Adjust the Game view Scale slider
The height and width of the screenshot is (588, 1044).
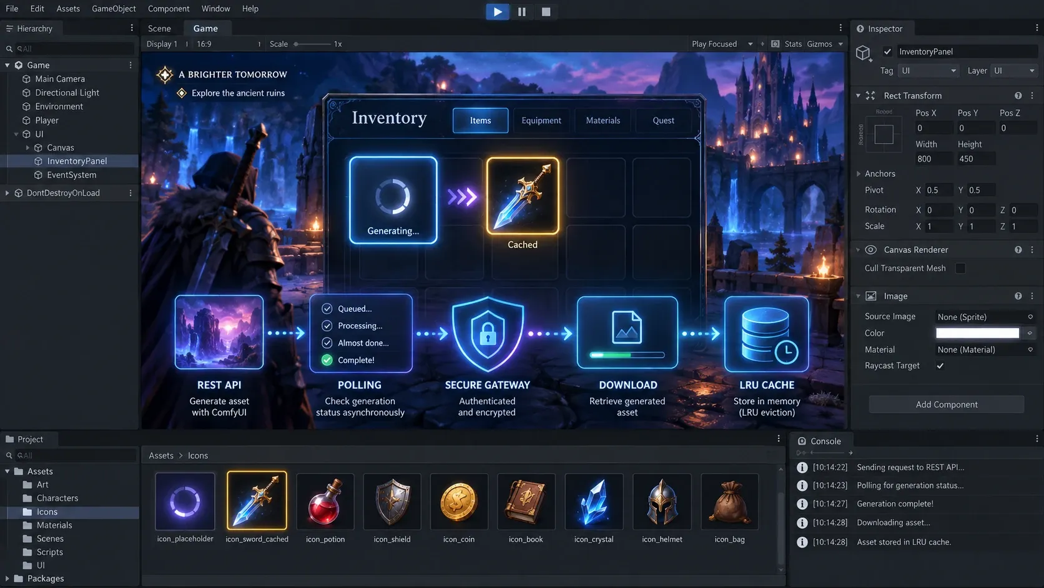tap(312, 44)
